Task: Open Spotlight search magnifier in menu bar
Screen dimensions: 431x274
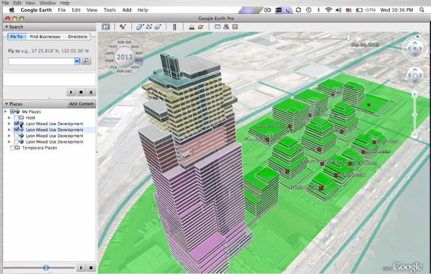Action: (x=422, y=10)
